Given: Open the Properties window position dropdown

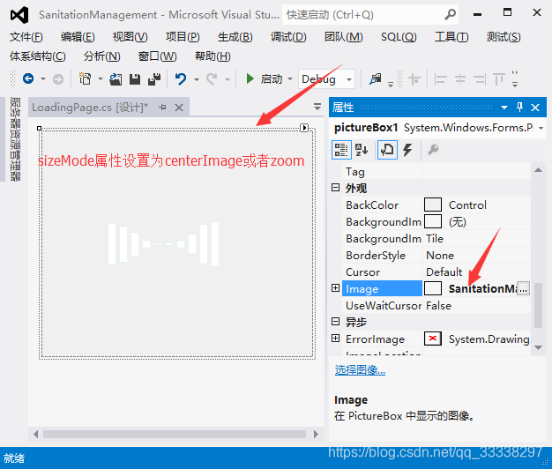Looking at the screenshot, I should coord(504,108).
